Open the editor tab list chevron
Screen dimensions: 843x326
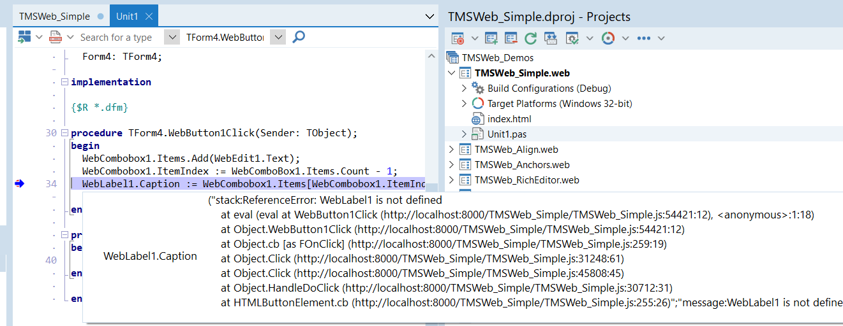tap(429, 17)
